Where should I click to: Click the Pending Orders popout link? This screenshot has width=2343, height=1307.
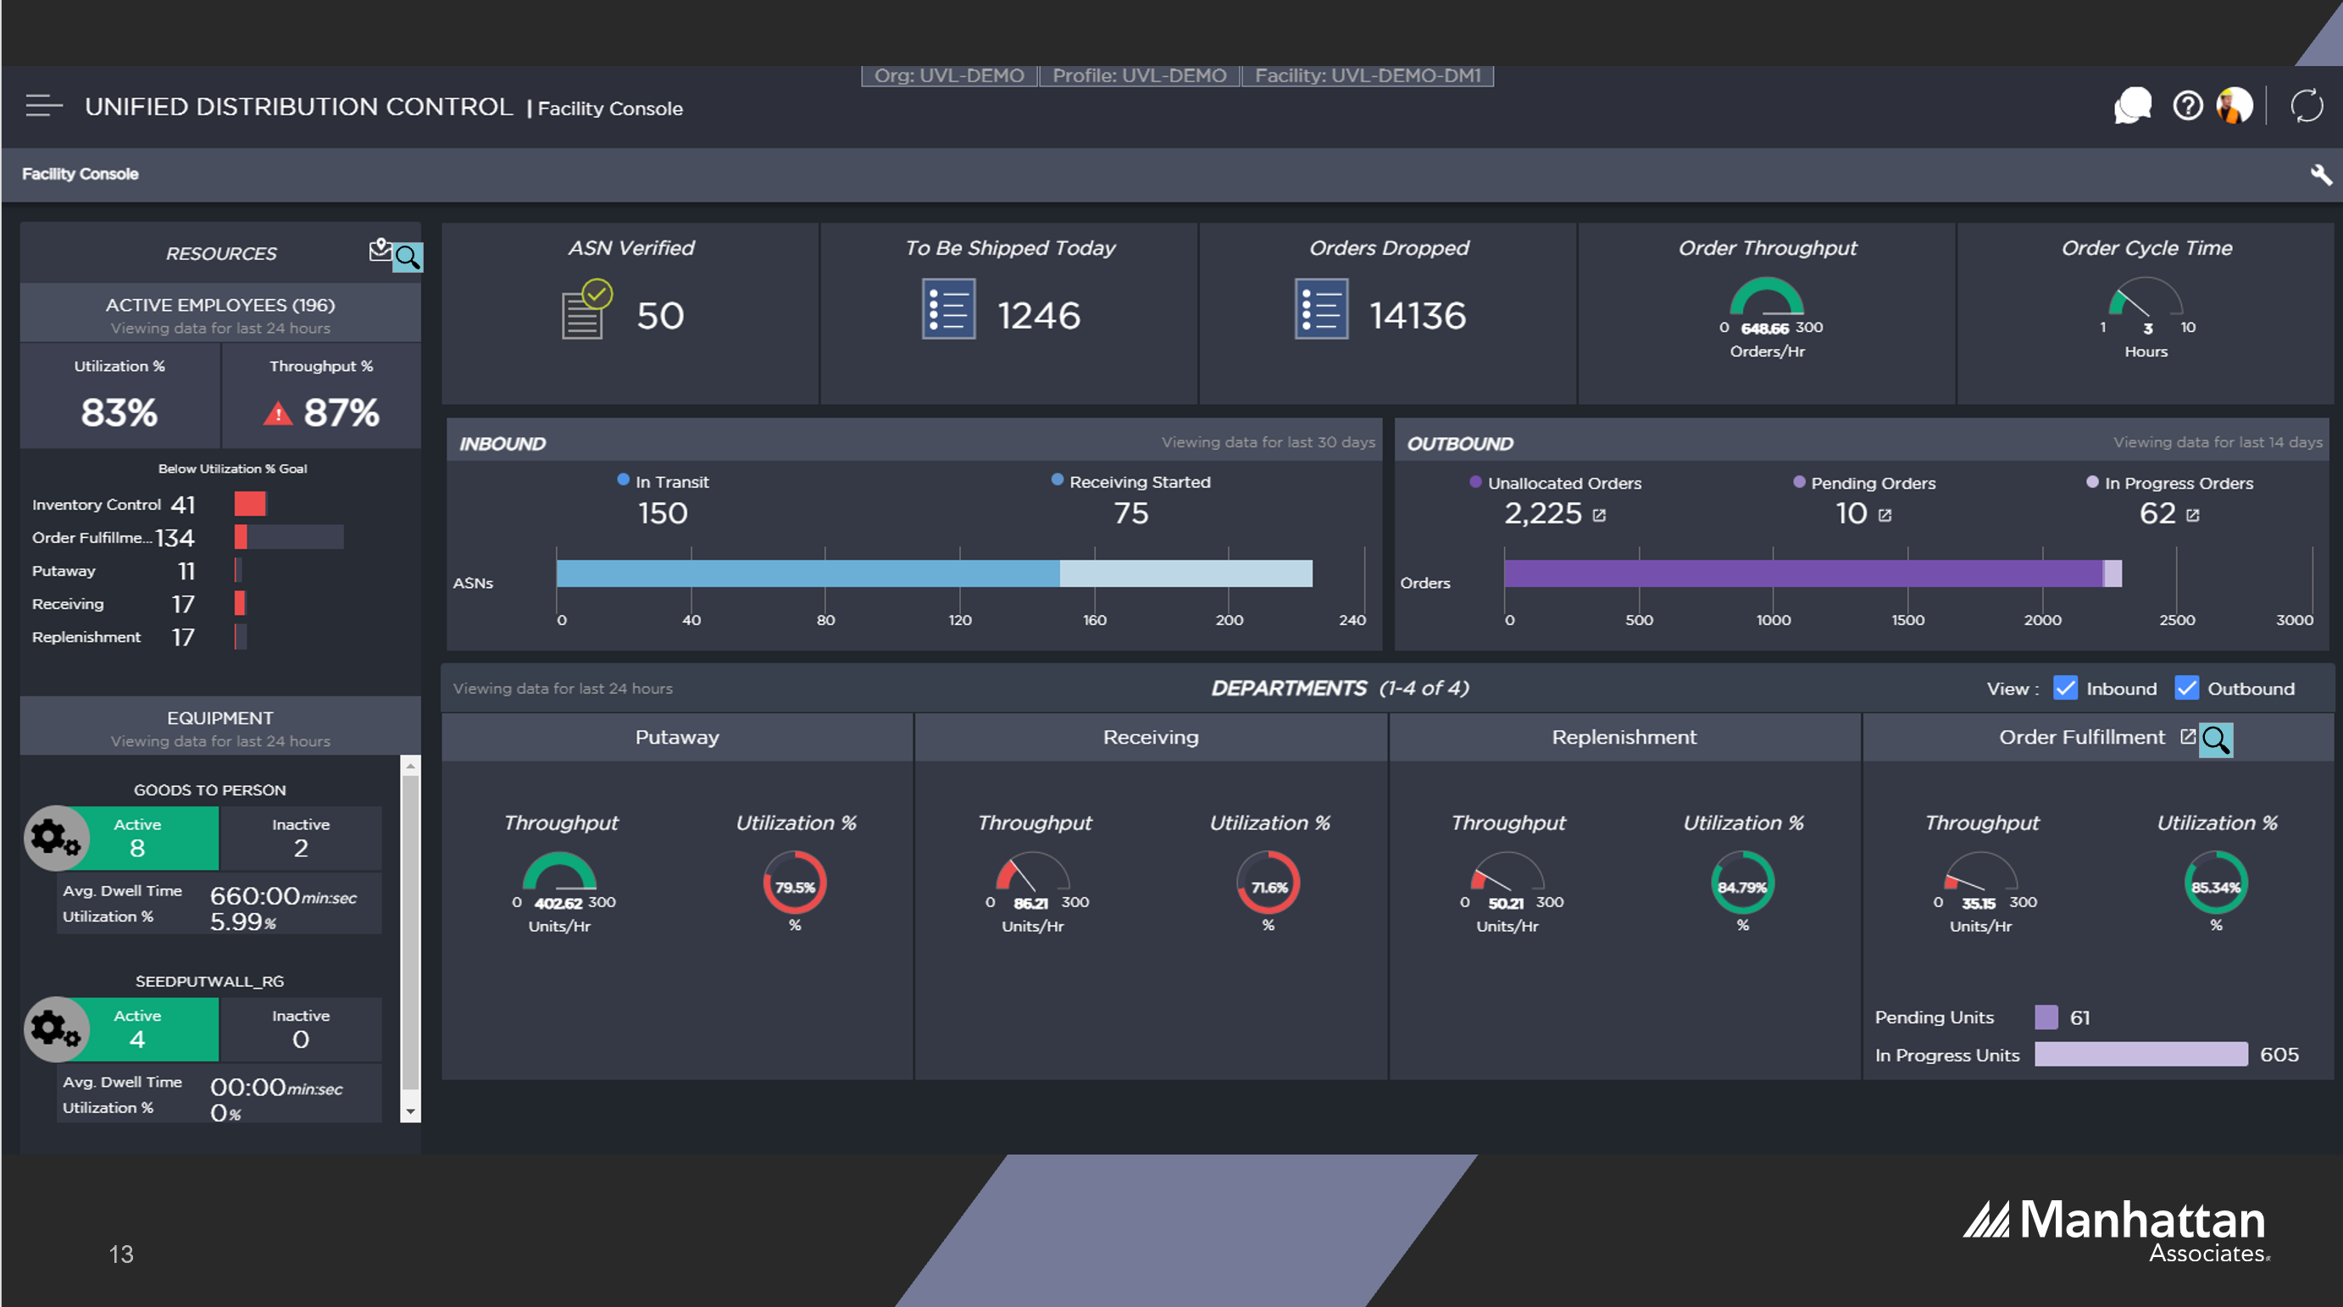tap(1885, 515)
